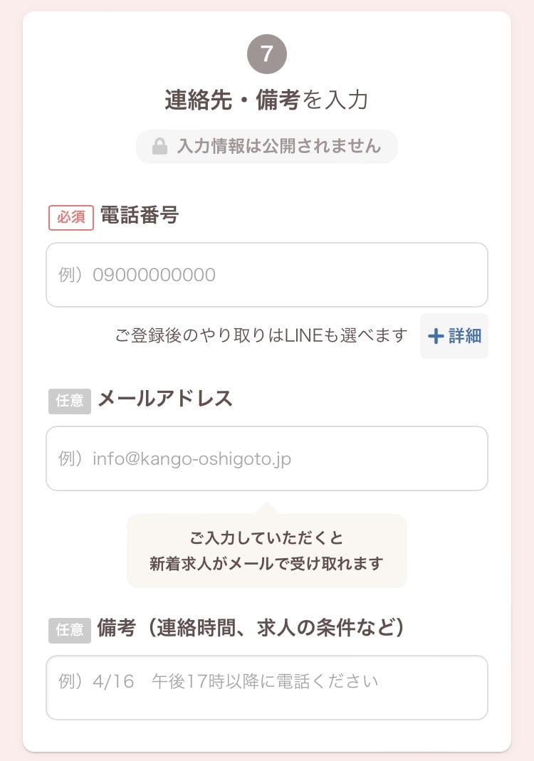Screen dimensions: 534x761
Task: Click the step 7 circle badge
Action: tap(267, 54)
